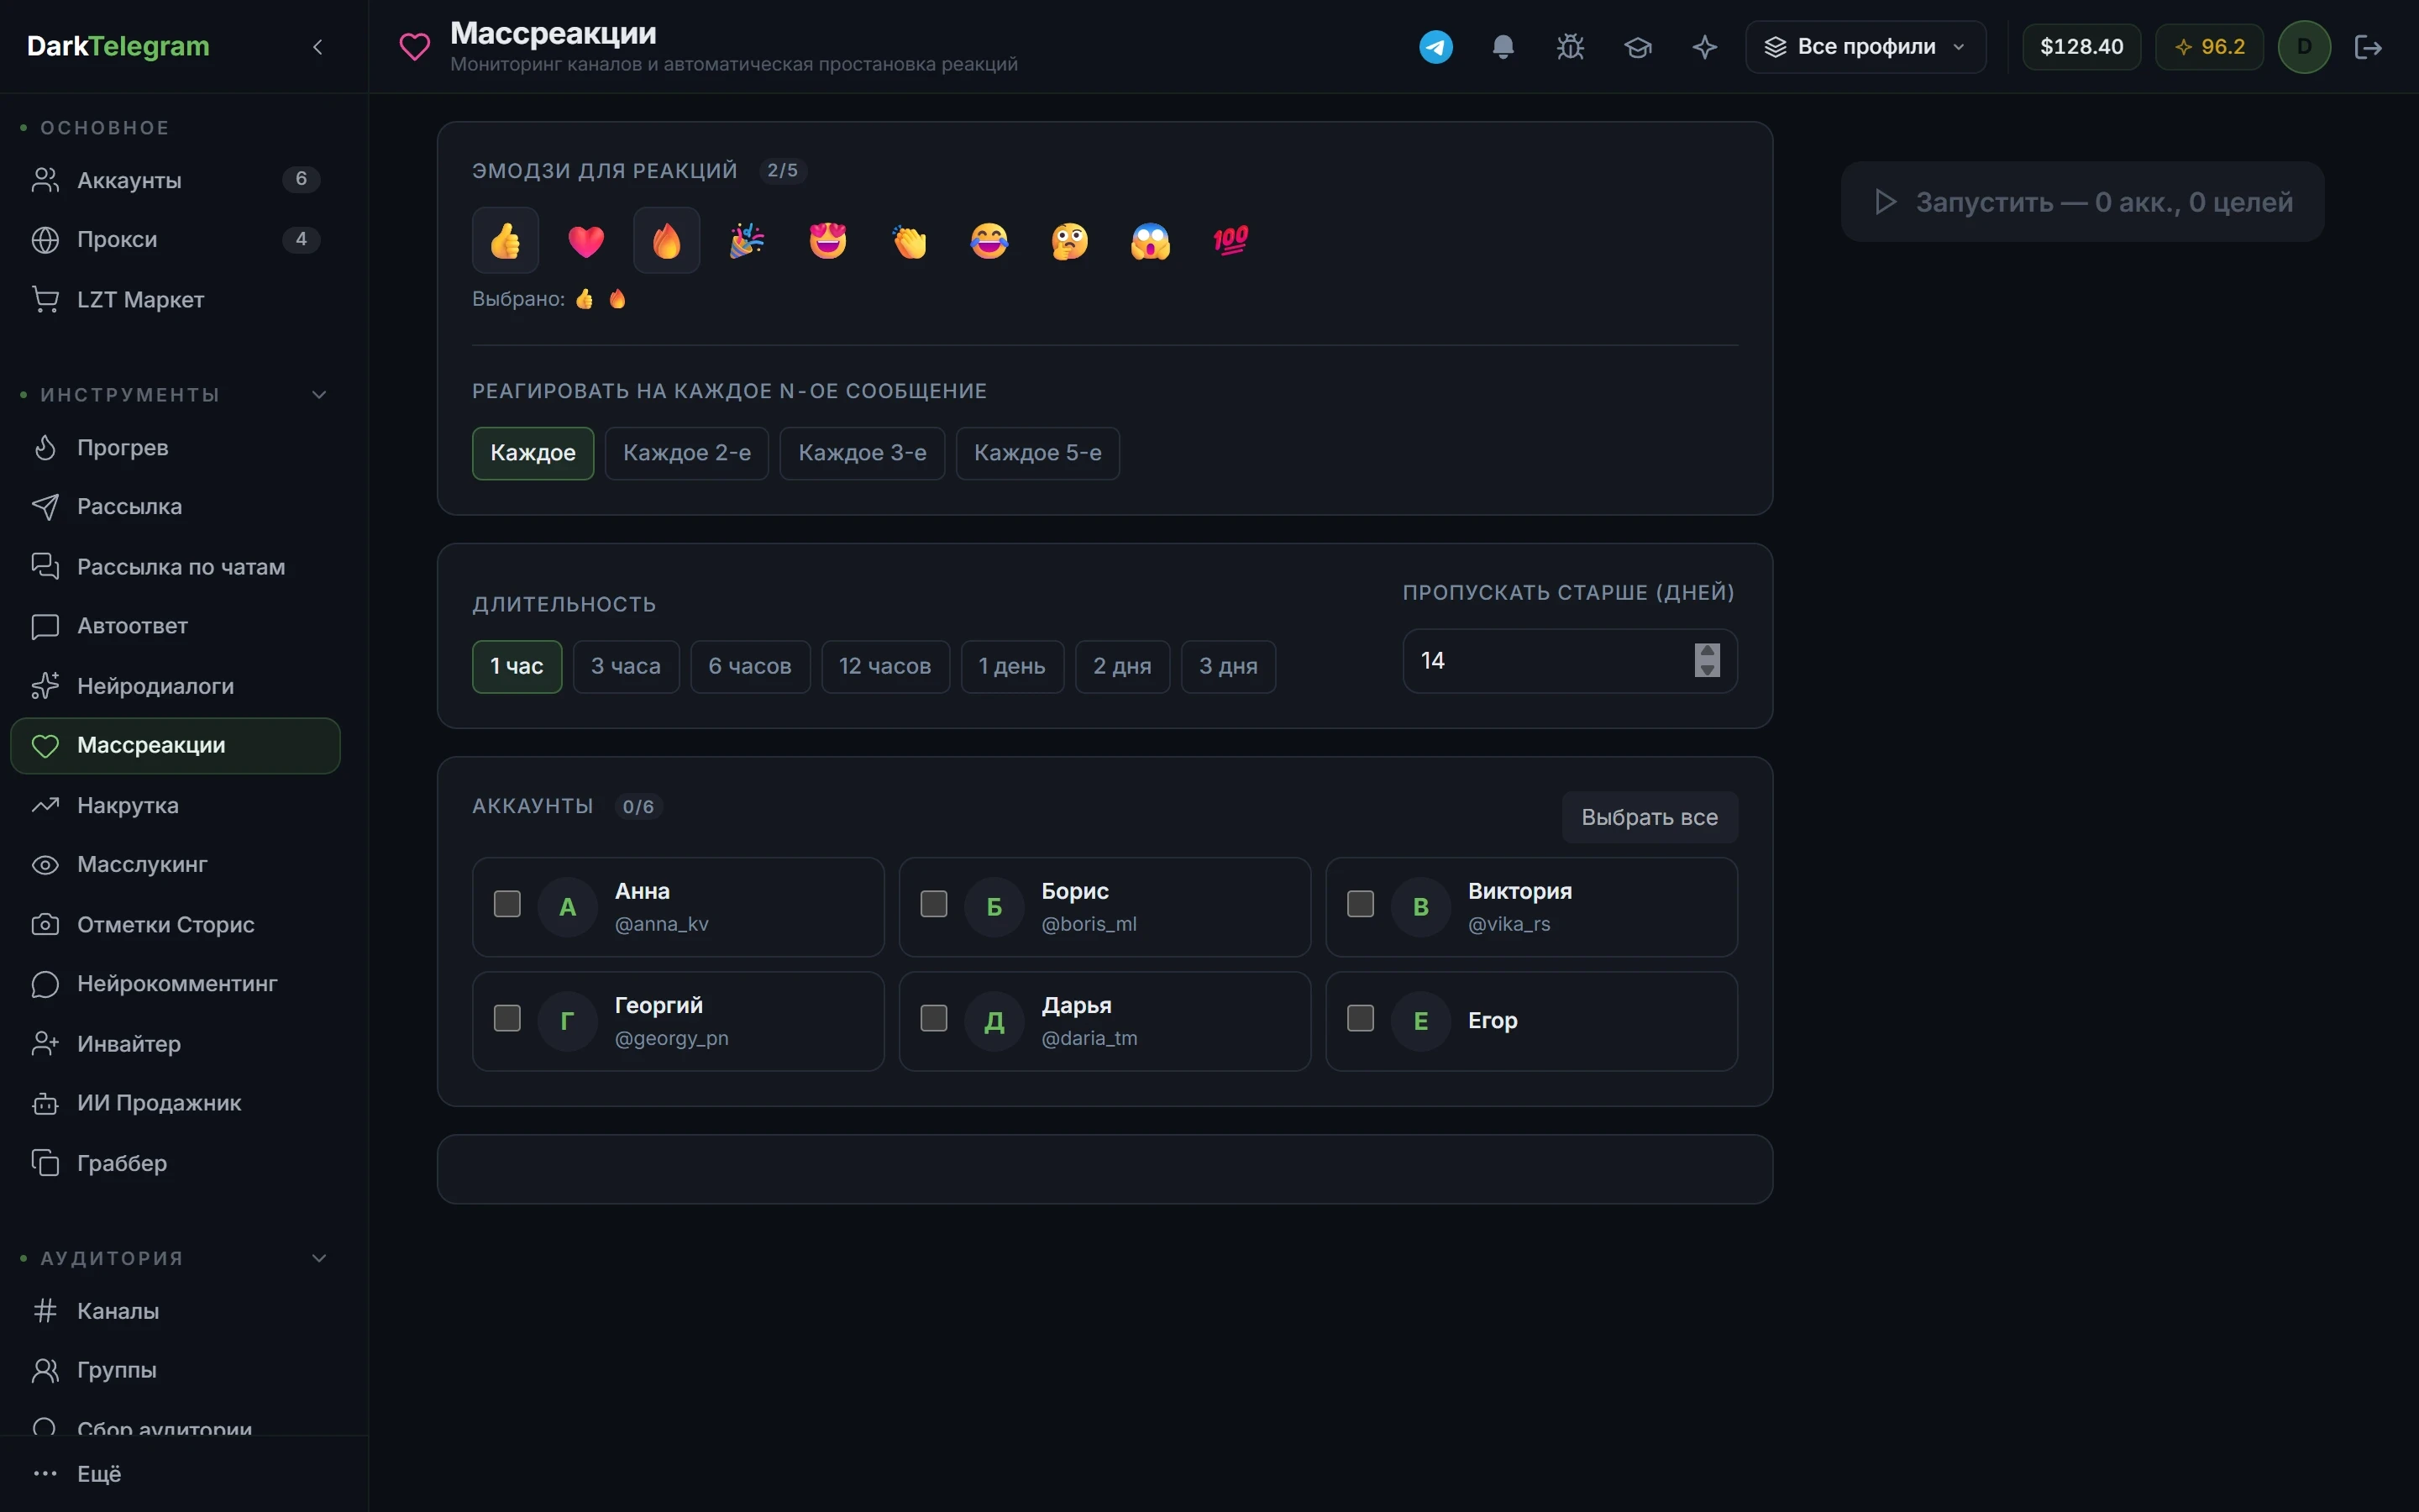Screen dimensions: 2419x1512
Task: Select the clapping hands reaction emoji
Action: coord(909,240)
